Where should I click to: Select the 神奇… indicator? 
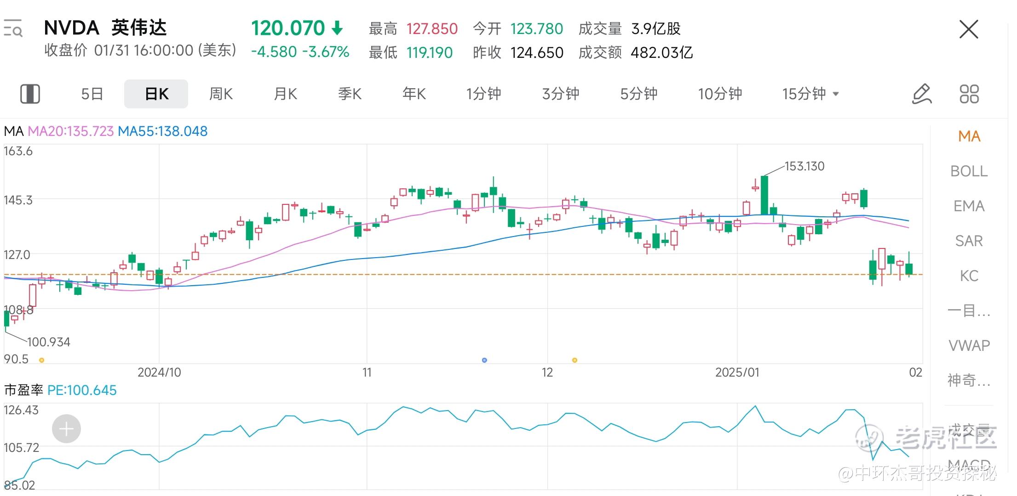point(969,380)
